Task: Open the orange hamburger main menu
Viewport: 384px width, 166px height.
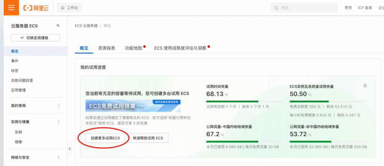Action: pyautogui.click(x=11, y=7)
